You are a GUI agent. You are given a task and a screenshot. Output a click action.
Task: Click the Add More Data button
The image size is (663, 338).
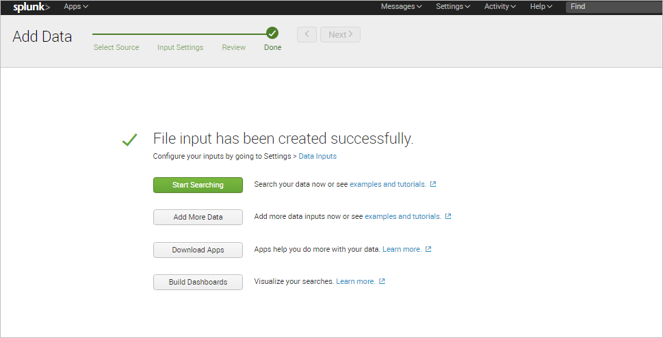pyautogui.click(x=198, y=217)
